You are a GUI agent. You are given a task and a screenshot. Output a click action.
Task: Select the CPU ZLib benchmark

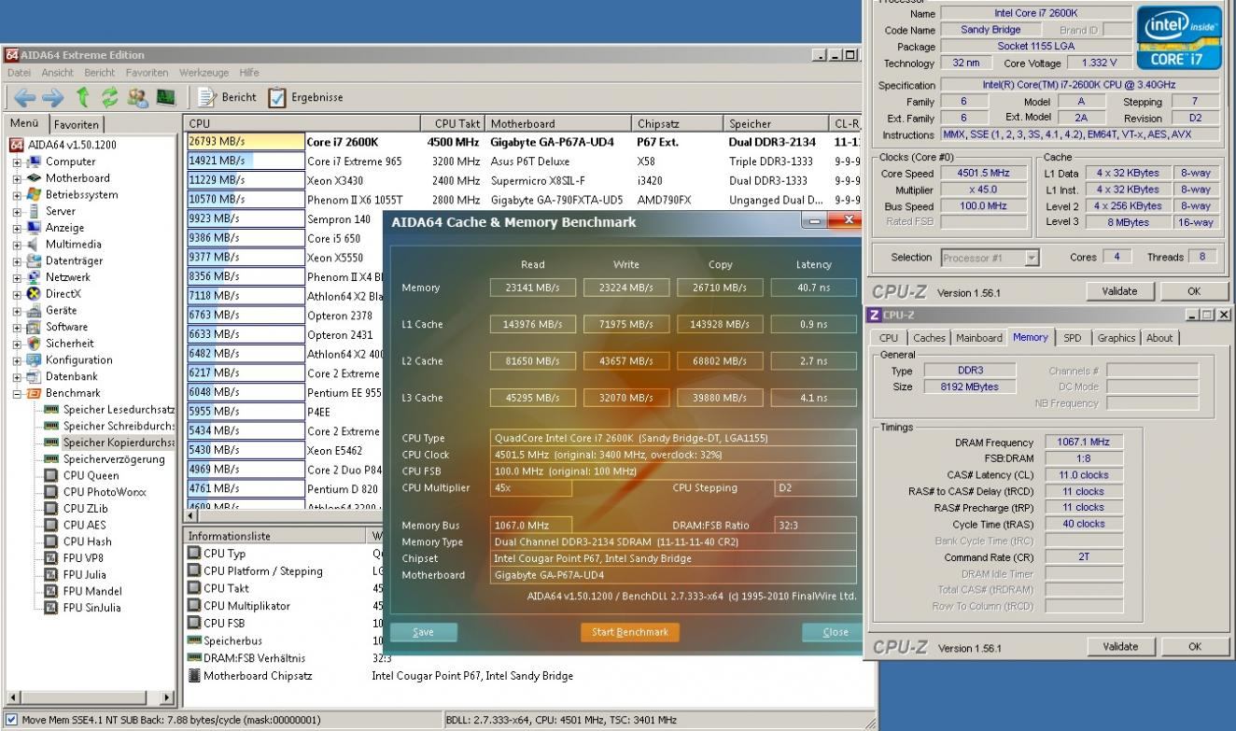(77, 509)
